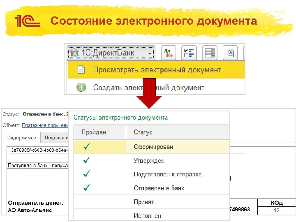This screenshot has width=296, height=222.
Task: Click the ДтКт postings icon
Action: 168,53
